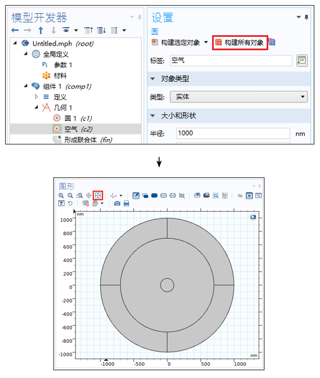Click the Zoom Extents icon in graphics toolbar
The width and height of the screenshot is (320, 378).
[x=97, y=195]
